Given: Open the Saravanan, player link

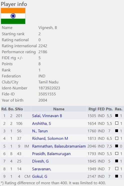Looking at the screenshot, I should (41, 169).
